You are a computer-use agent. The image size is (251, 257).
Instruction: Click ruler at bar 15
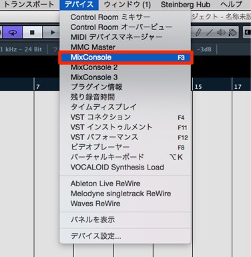point(198,87)
